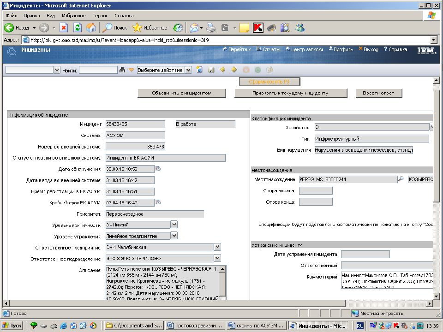Click Сформировать РЗ button

[x=269, y=82]
